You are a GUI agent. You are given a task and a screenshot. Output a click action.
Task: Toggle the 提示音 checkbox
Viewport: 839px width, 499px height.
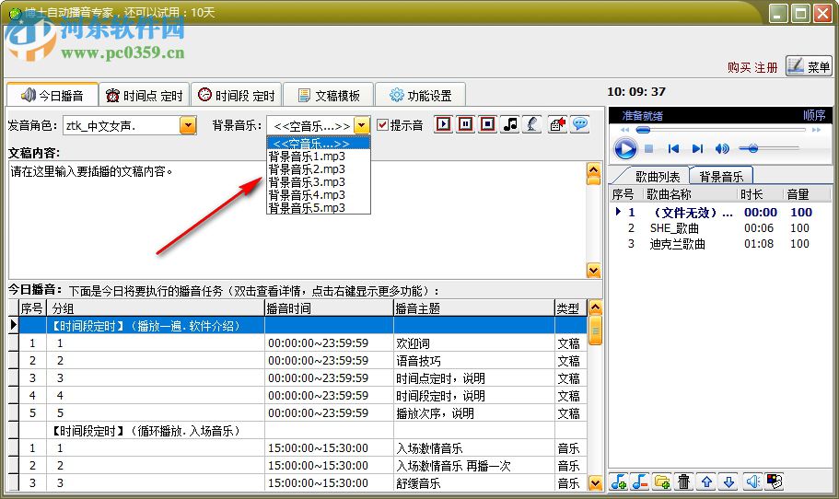click(383, 125)
